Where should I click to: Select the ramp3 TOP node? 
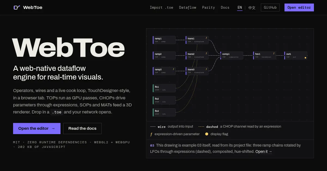click(x=164, y=71)
